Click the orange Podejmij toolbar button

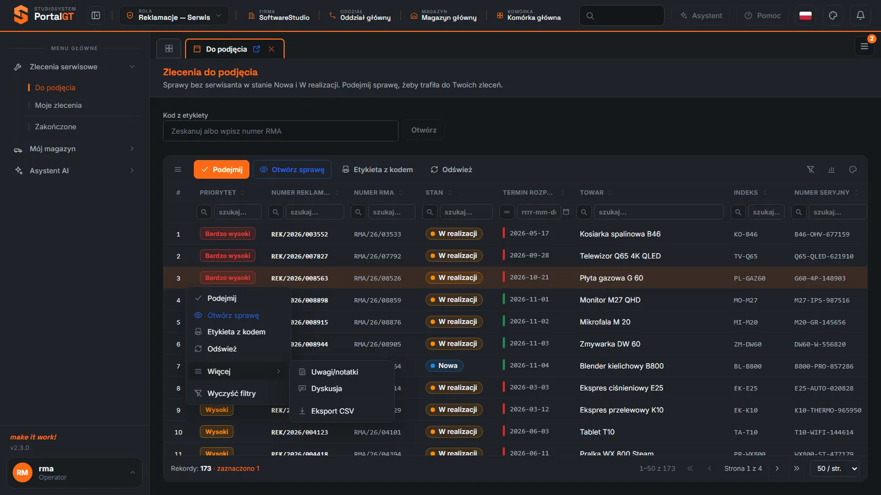coord(221,169)
